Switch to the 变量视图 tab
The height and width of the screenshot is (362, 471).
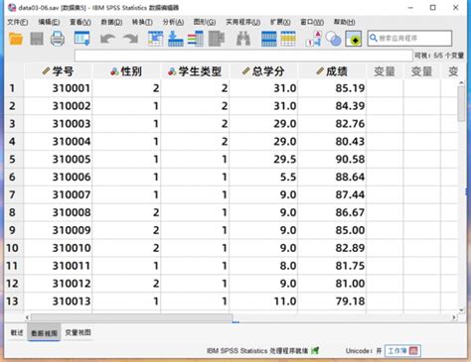pyautogui.click(x=78, y=332)
